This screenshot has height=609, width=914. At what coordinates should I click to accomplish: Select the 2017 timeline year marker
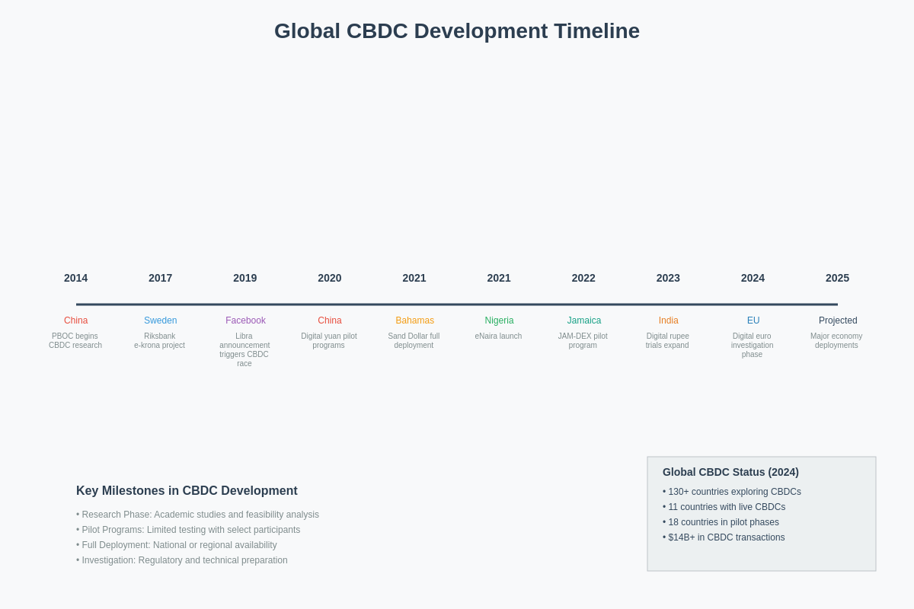161,278
